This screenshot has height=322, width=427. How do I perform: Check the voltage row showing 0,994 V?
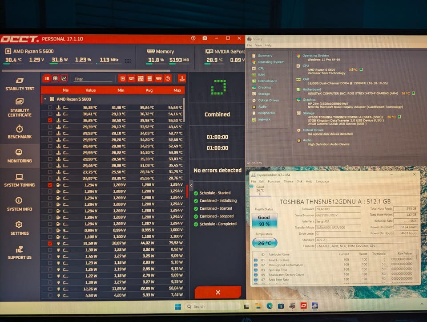point(50,230)
